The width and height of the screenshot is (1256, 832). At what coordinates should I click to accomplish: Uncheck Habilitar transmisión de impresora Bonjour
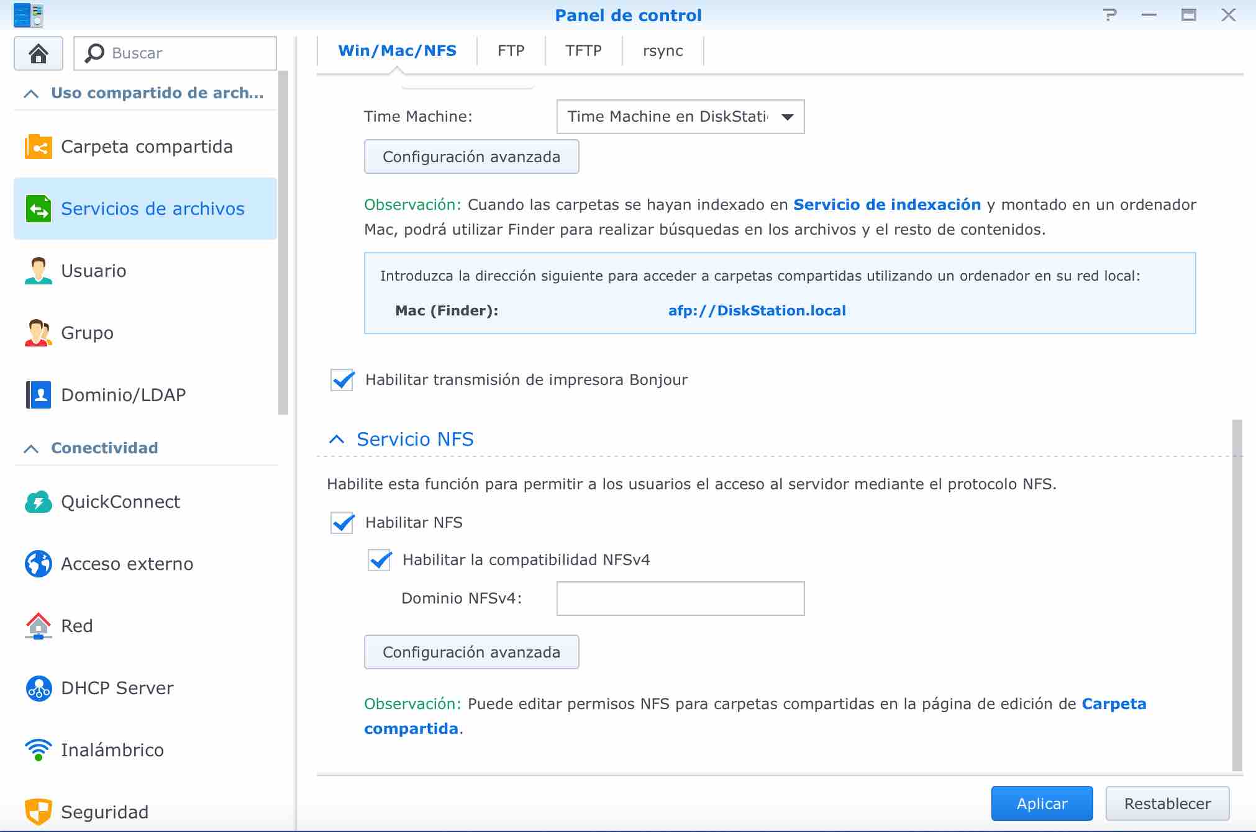tap(342, 380)
